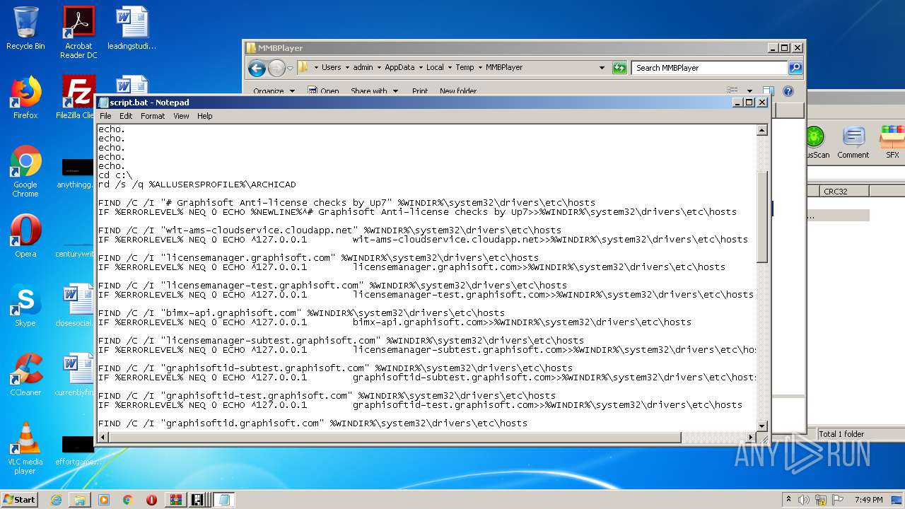Click the Recycle Bin desktop icon
Viewport: 905px width, 509px height.
pos(25,29)
